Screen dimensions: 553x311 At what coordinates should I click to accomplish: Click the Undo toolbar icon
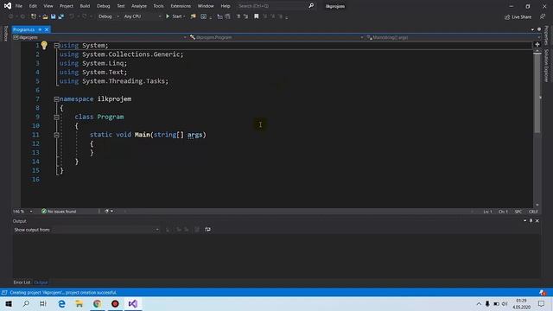pyautogui.click(x=72, y=16)
